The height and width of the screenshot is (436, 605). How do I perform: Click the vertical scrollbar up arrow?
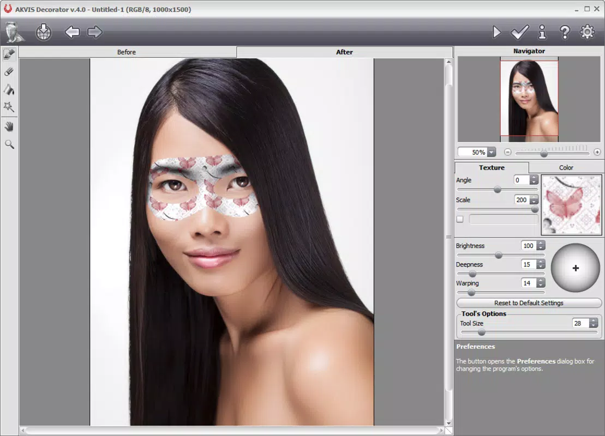(x=449, y=62)
